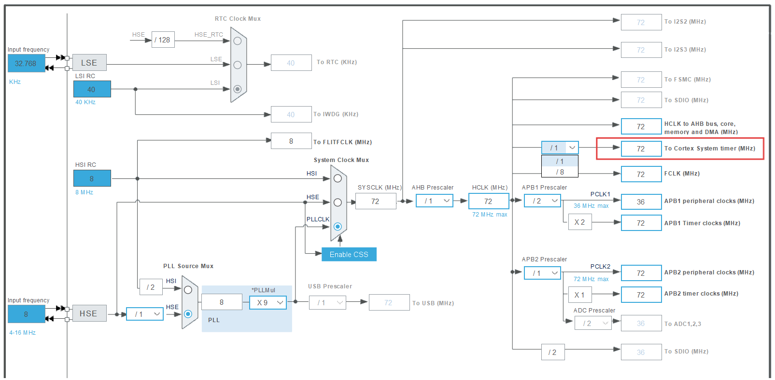
Task: Click the APB1 peripheral clocks value 36
Action: tap(641, 202)
